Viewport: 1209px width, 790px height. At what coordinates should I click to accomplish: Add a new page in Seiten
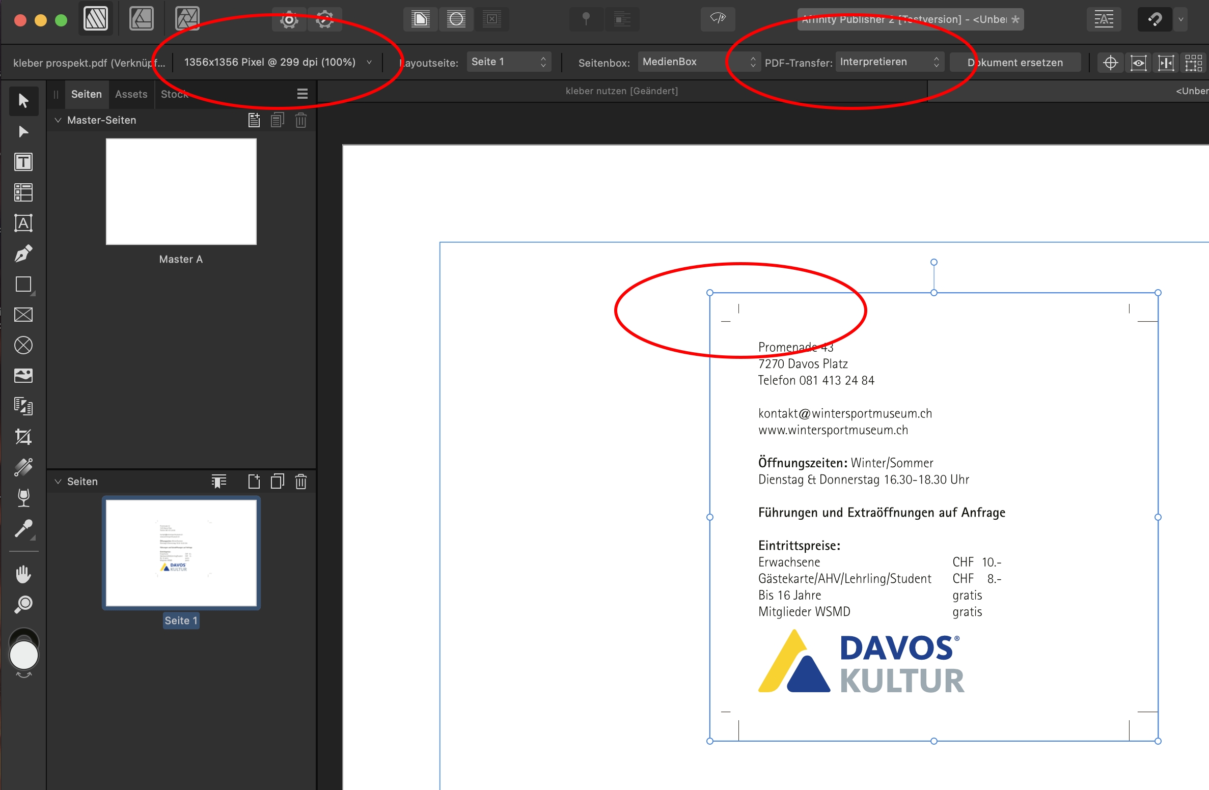coord(254,481)
